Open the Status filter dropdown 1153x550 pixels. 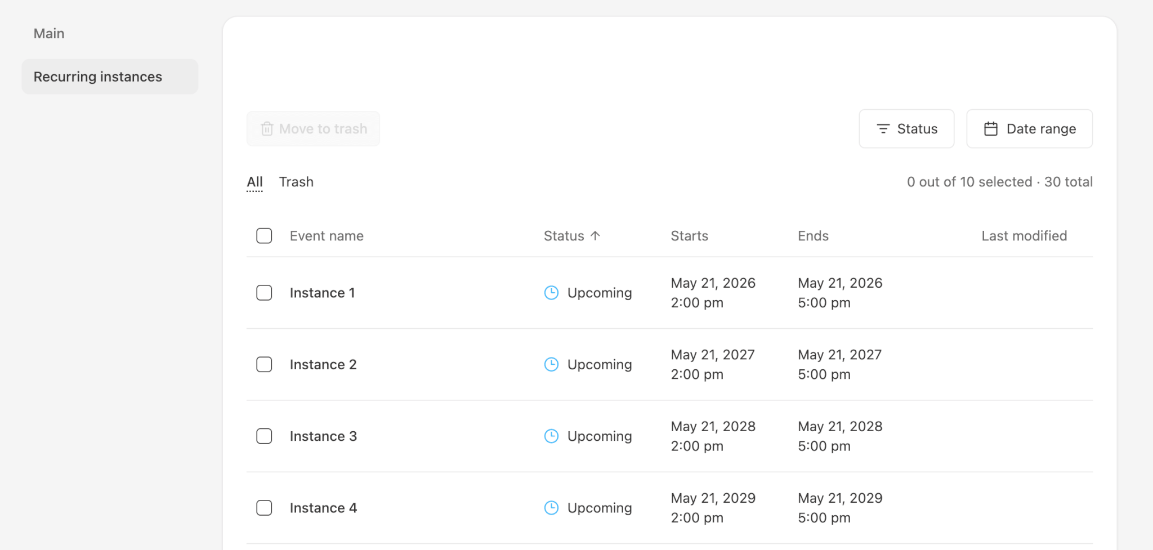coord(906,129)
